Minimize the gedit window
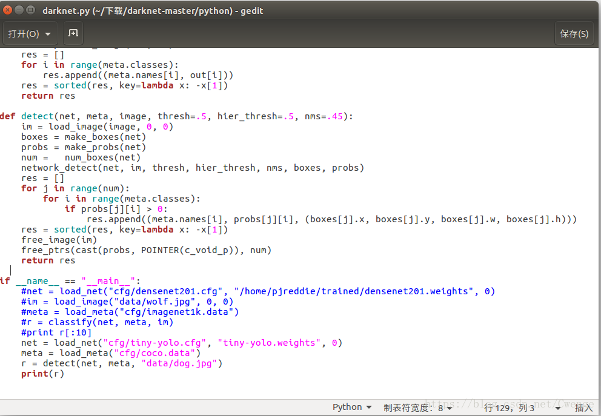 click(19, 10)
